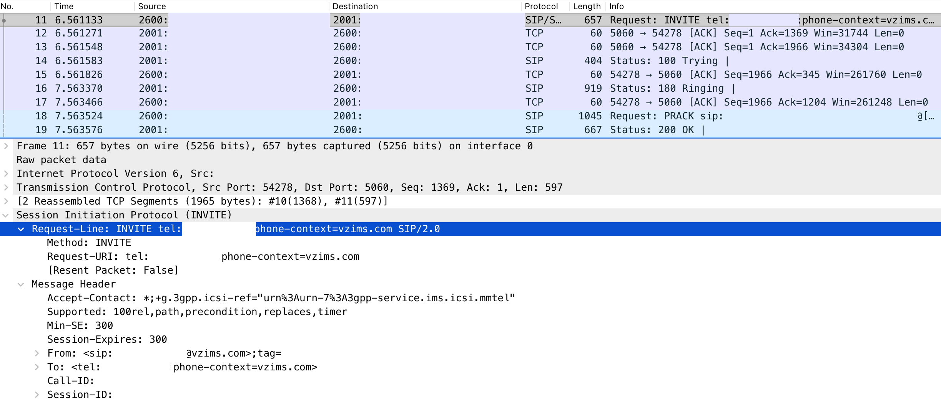This screenshot has height=403, width=941.
Task: Expand the Session-ID header field
Action: click(x=37, y=395)
